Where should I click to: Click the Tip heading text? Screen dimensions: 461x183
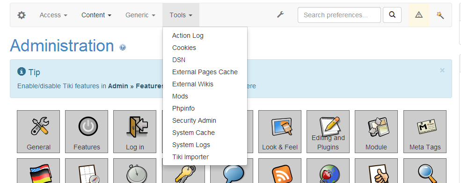[34, 72]
